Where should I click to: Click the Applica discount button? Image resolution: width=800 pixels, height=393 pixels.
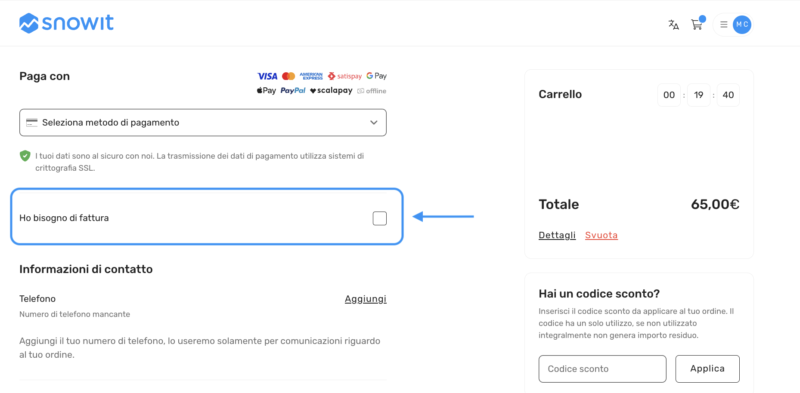click(707, 369)
